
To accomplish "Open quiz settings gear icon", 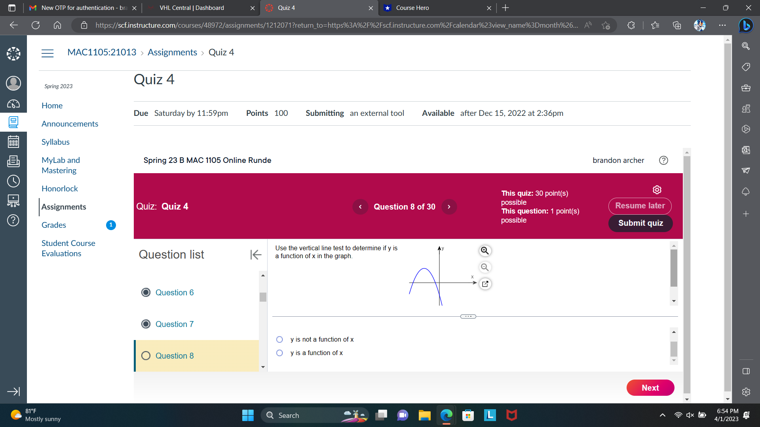I will point(657,190).
